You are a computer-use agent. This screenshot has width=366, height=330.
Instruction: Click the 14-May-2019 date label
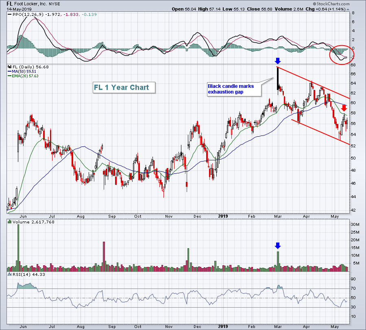pyautogui.click(x=19, y=9)
